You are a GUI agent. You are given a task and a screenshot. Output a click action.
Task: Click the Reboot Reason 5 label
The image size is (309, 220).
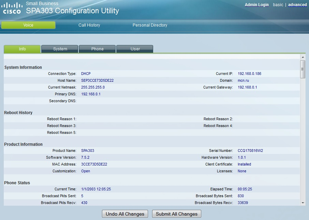[62, 132]
